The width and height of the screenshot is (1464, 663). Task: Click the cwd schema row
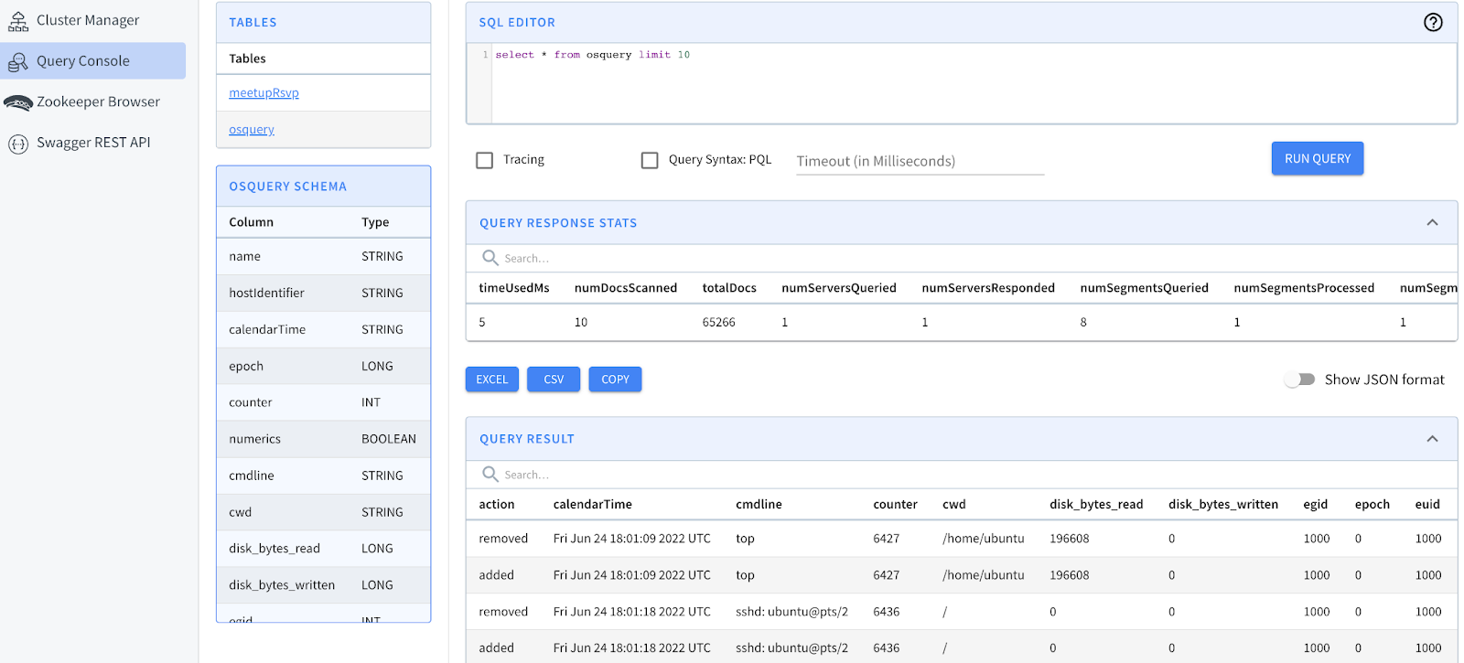point(323,513)
